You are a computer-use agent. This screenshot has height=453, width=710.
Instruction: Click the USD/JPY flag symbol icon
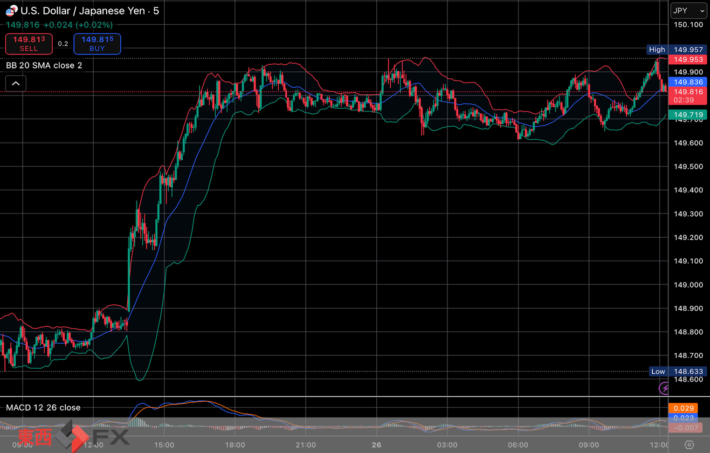click(x=11, y=10)
